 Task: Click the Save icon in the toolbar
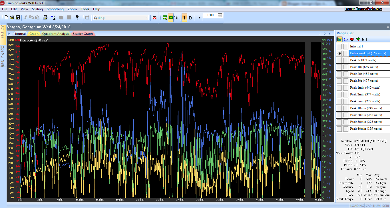pyautogui.click(x=18, y=18)
